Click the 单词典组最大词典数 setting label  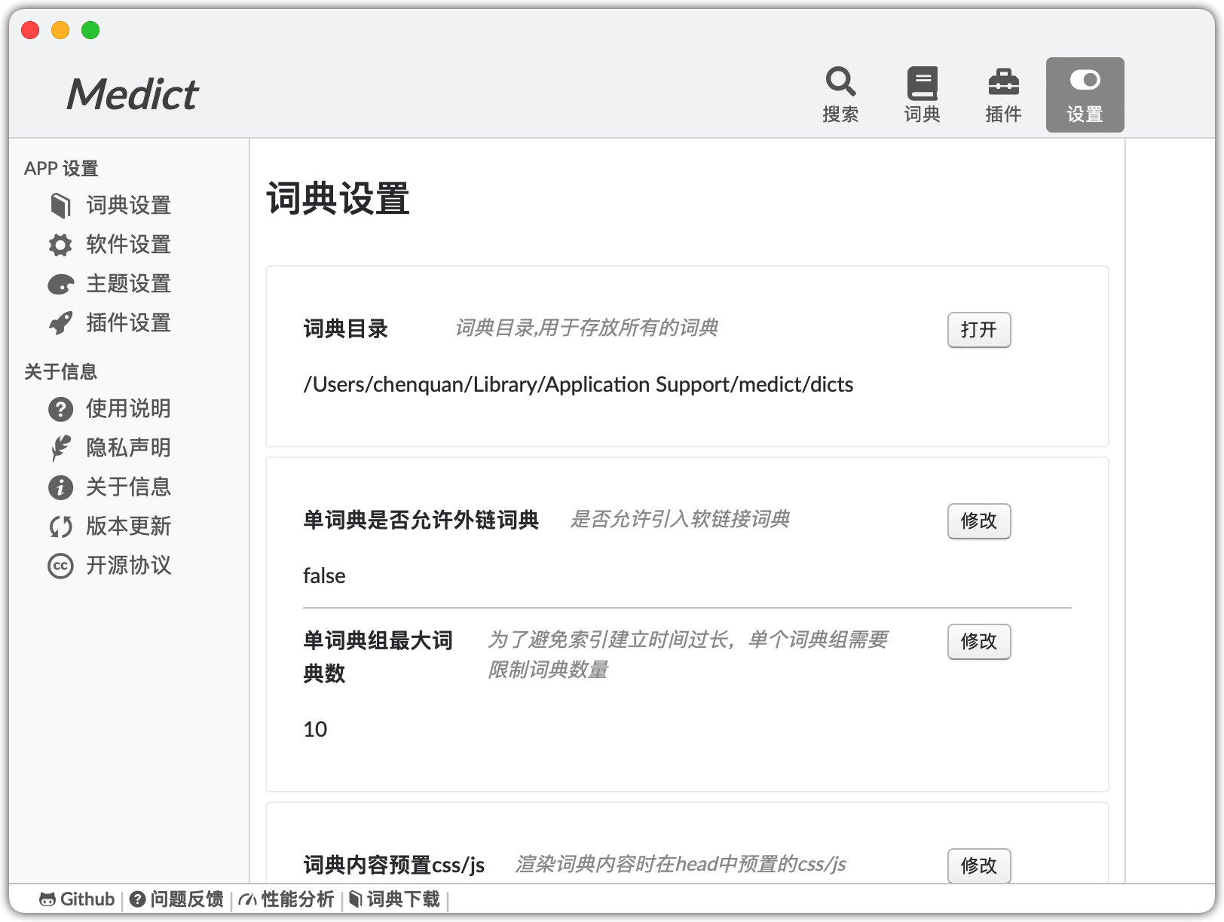click(378, 657)
